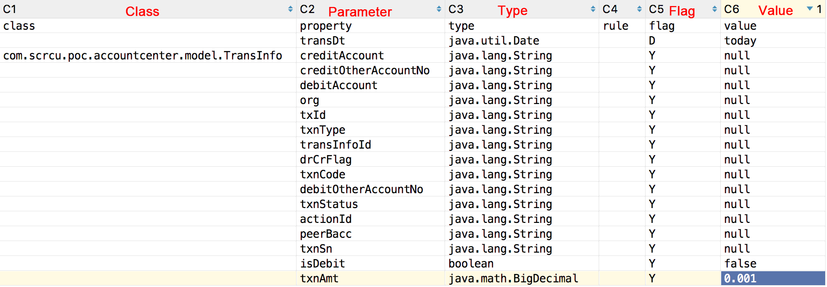The height and width of the screenshot is (287, 827).
Task: Click the Y flag in txnAmt row
Action: coord(683,278)
